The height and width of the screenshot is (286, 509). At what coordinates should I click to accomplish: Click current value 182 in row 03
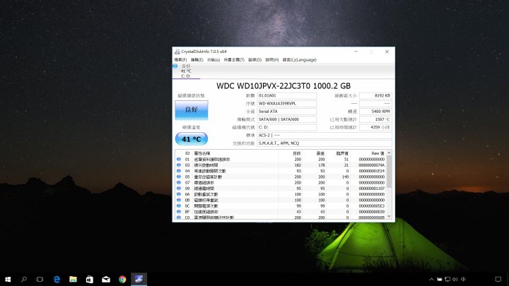coord(298,165)
